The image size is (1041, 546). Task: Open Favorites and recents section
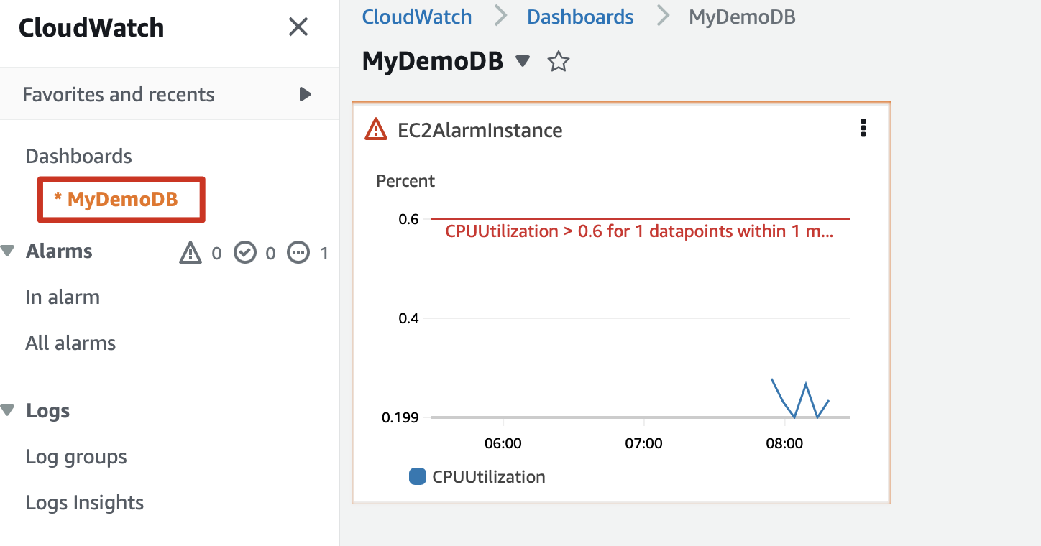tap(169, 94)
